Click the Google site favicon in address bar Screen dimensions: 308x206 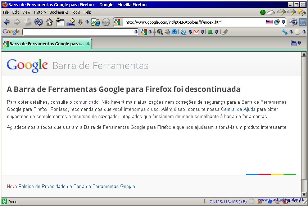[x=117, y=22]
